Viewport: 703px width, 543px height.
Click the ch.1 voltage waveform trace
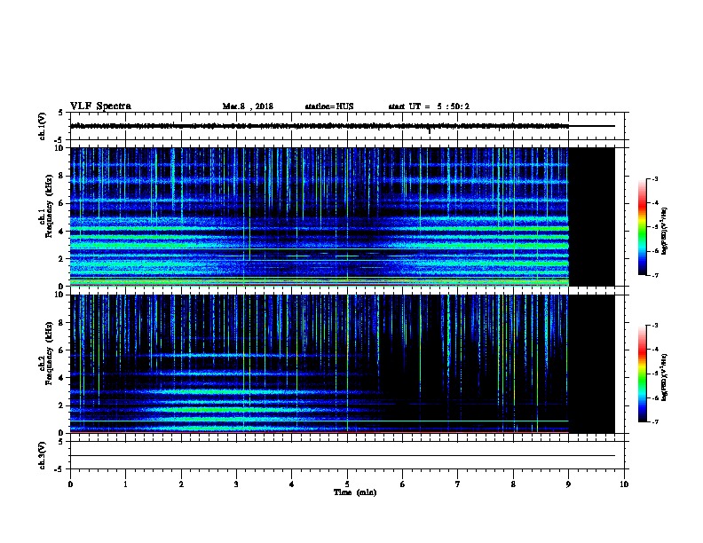[342, 126]
